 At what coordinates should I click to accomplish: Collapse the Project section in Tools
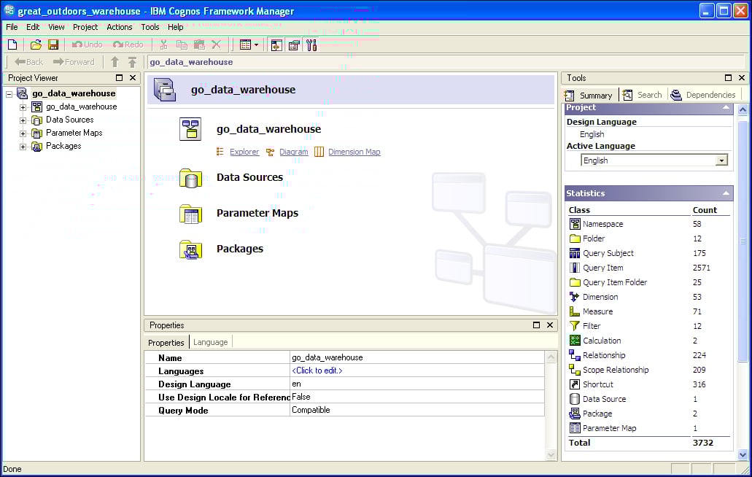pos(726,107)
